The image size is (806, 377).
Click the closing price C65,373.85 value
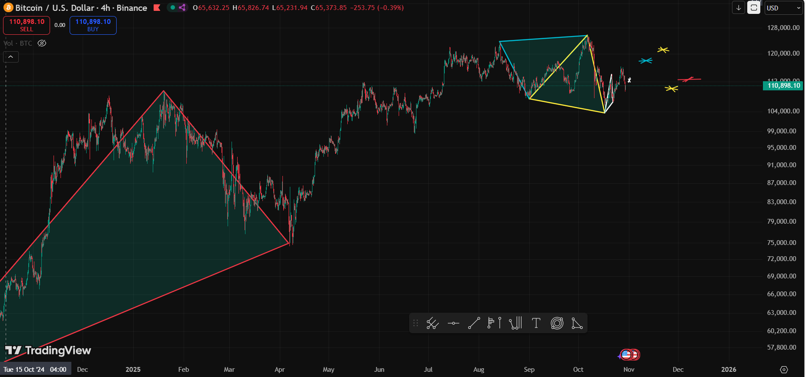tap(329, 8)
